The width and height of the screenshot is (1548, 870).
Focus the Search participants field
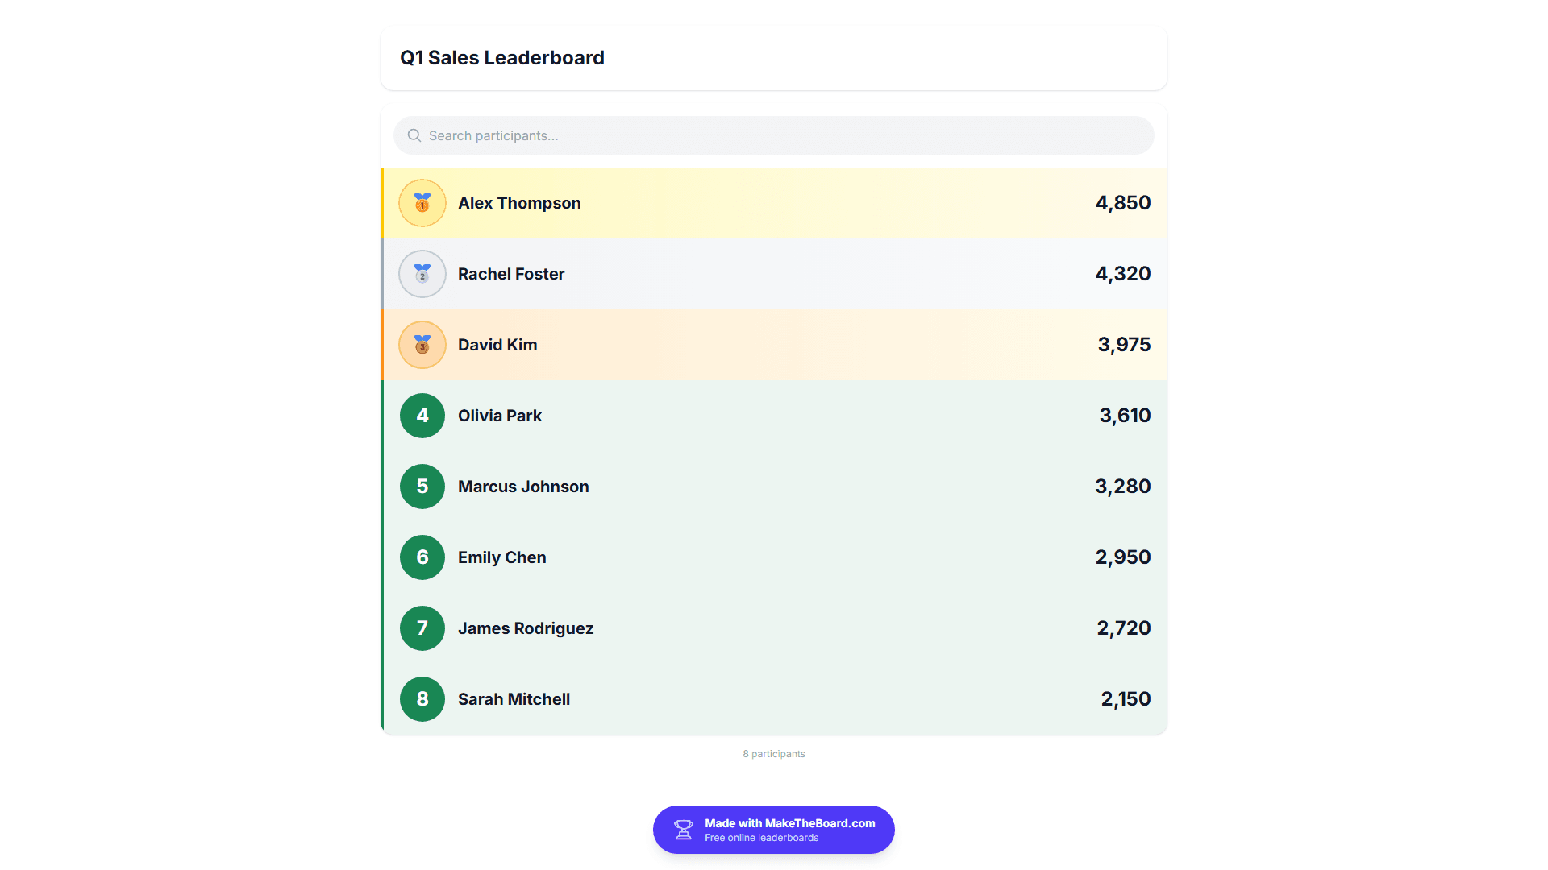(774, 135)
